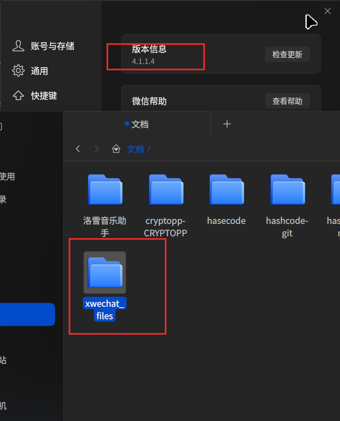Close the WeChat settings window
Screen dimensions: 340x421
[328, 11]
